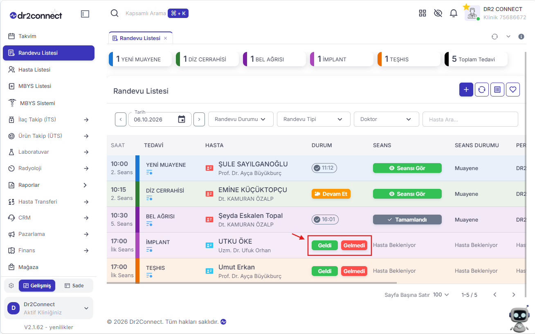The width and height of the screenshot is (535, 334).
Task: Switch to Sade view mode
Action: [74, 285]
